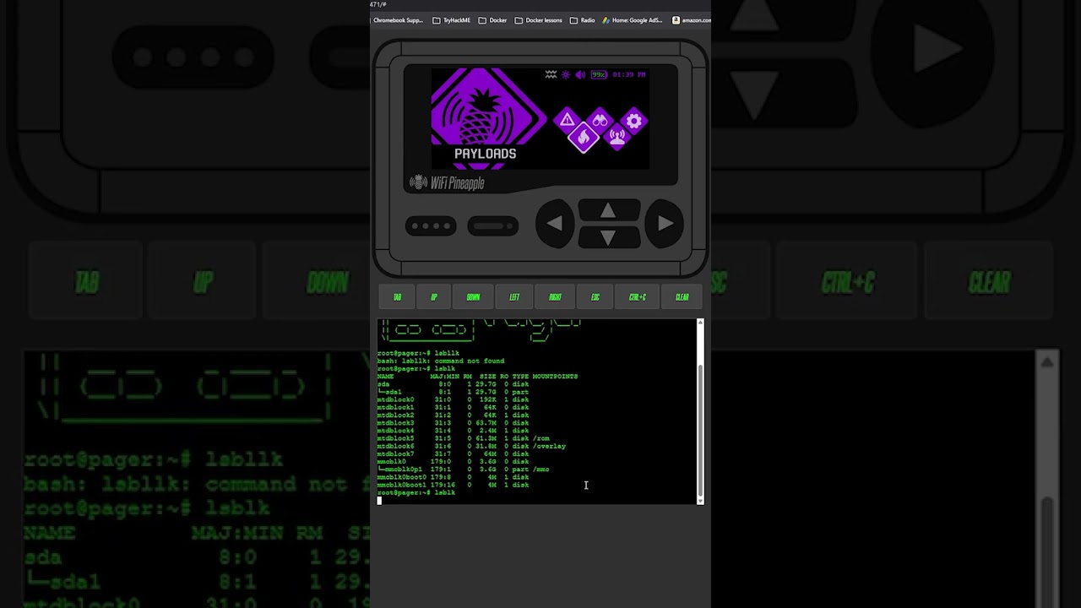Open the gear settings icon on pager screen
Viewport: 1081px width, 608px height.
tap(633, 121)
